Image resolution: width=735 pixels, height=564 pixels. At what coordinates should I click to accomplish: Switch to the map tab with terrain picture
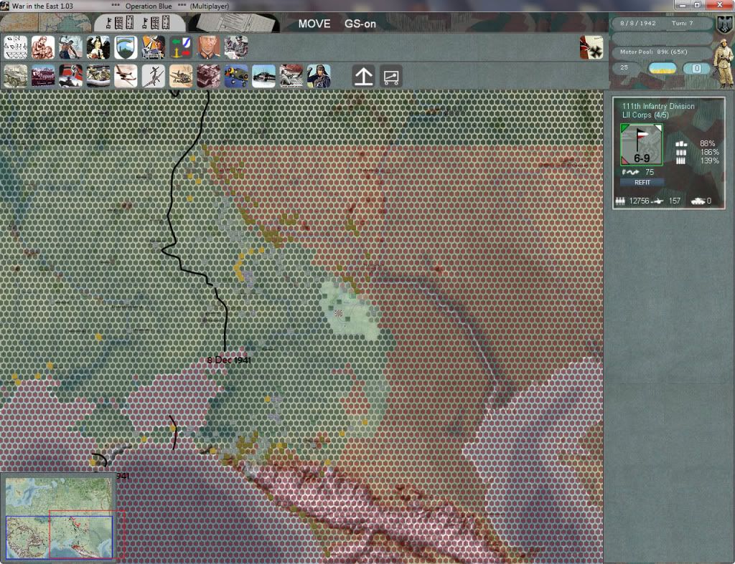[45, 22]
